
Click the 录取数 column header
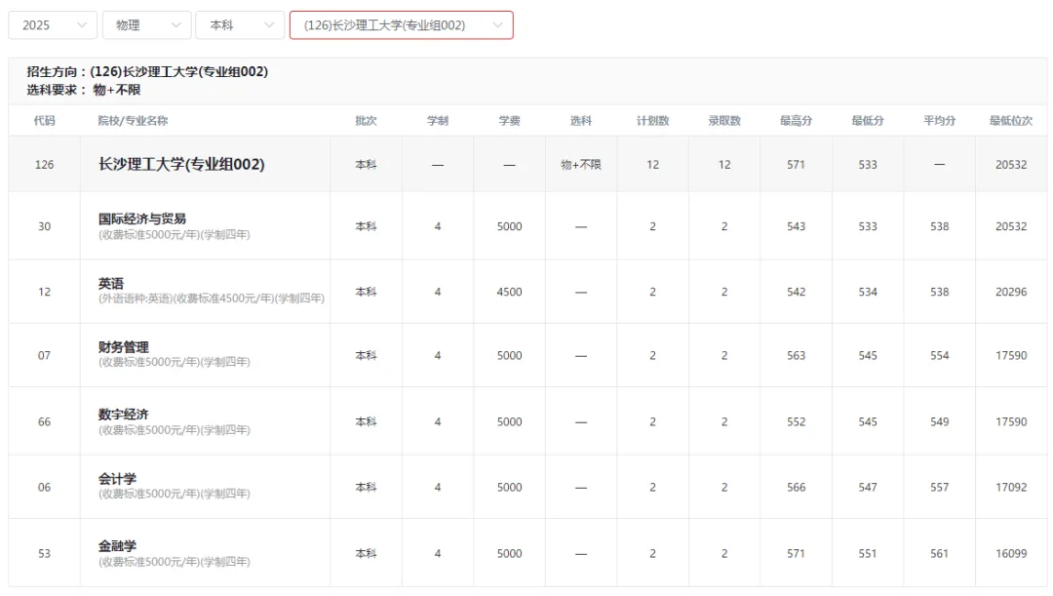[x=724, y=120]
